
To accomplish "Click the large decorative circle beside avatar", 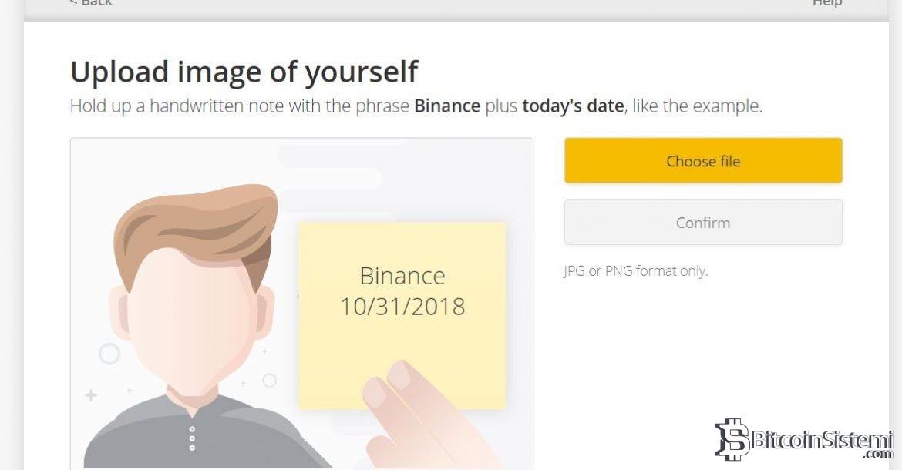I will pos(109,354).
